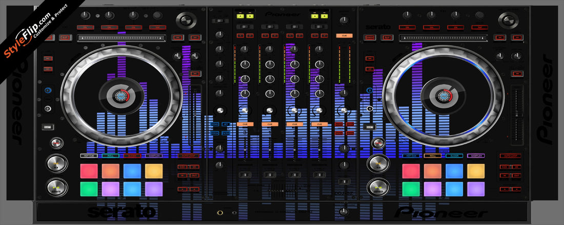
Task: Select SAMPLER mode on the right deck
Action: click(x=476, y=156)
